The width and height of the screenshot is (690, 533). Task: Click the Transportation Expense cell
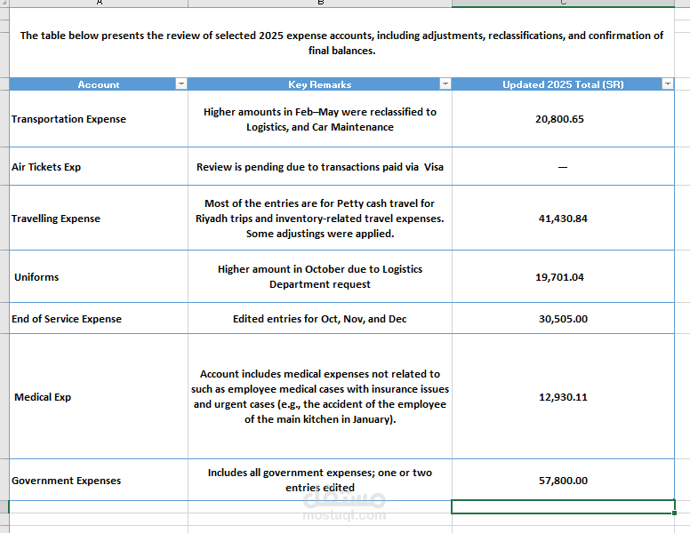99,119
